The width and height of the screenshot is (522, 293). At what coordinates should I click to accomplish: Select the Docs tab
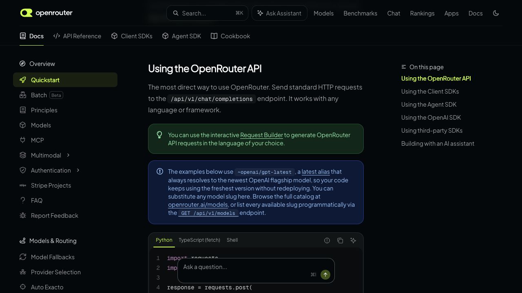(x=32, y=36)
